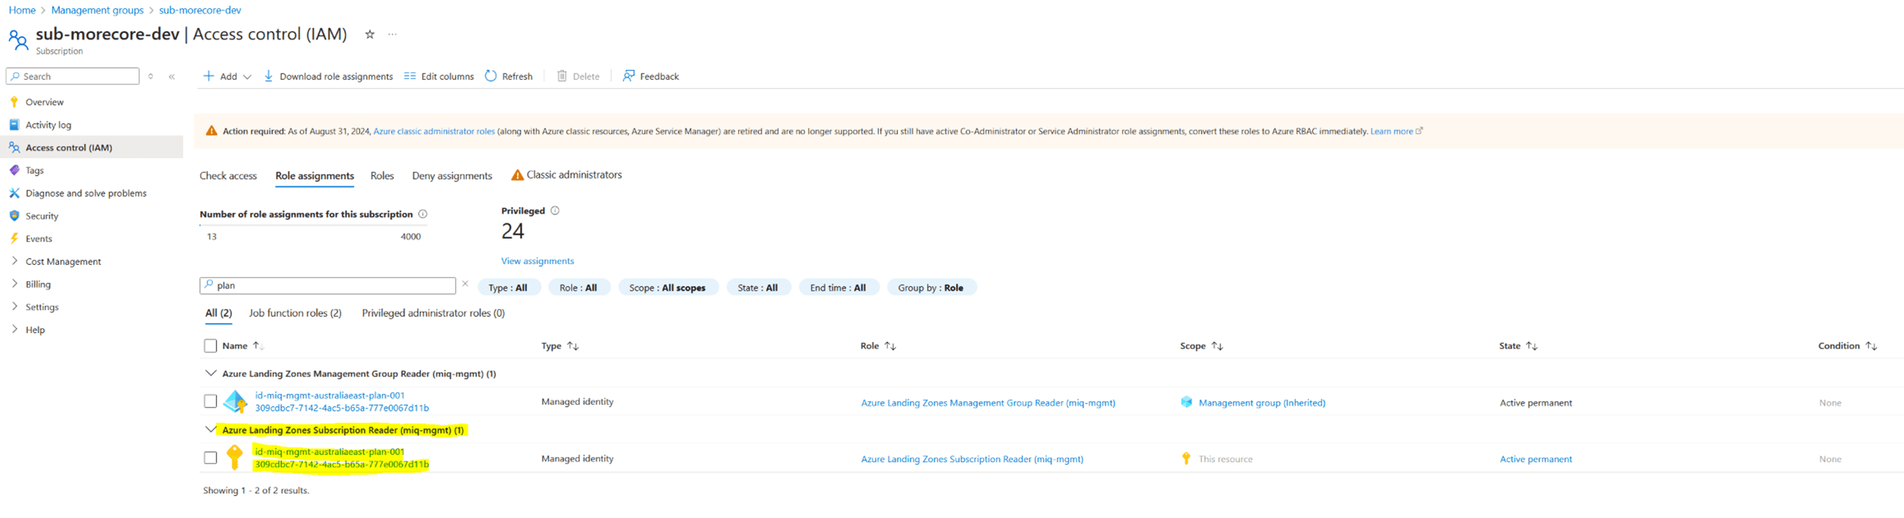The height and width of the screenshot is (518, 1904).
Task: Expand Settings in the sidebar
Action: pos(15,307)
